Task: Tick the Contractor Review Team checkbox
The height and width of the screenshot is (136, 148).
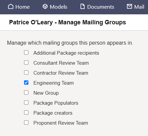Action: (x=26, y=73)
